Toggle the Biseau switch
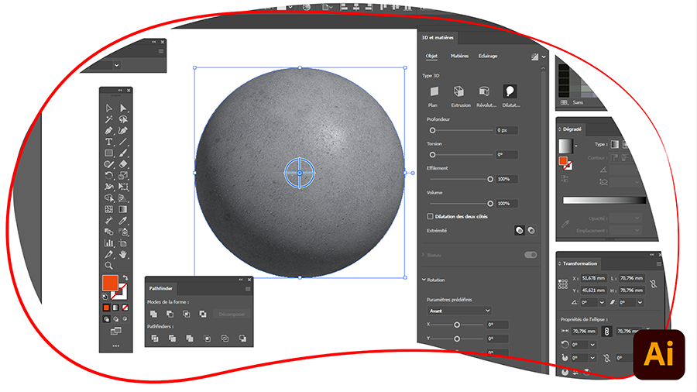This screenshot has width=697, height=392. click(x=530, y=254)
